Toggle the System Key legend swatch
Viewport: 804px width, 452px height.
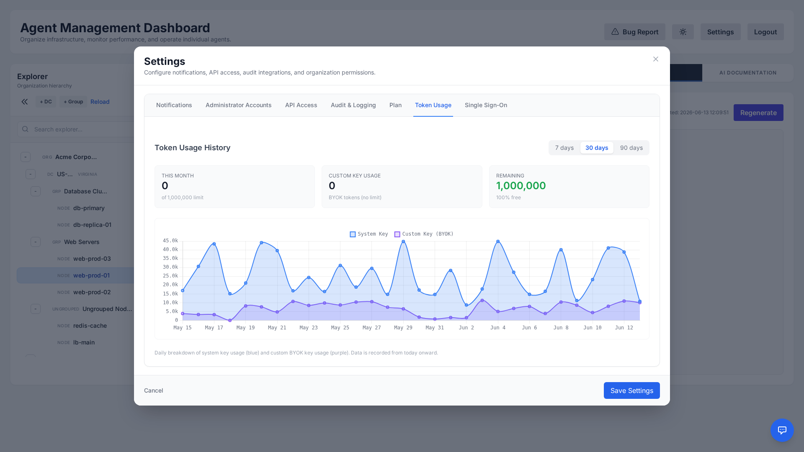pyautogui.click(x=353, y=234)
